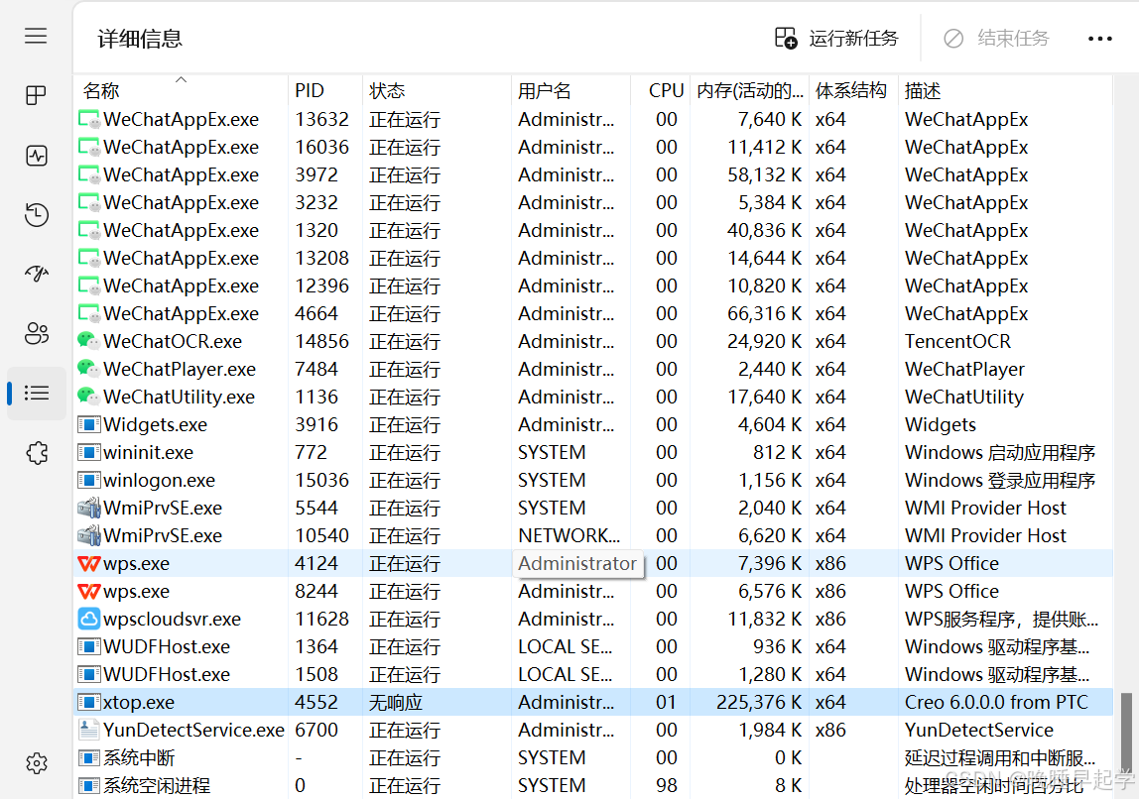Select the YunDetectService.exe name
This screenshot has width=1139, height=799.
tap(193, 730)
